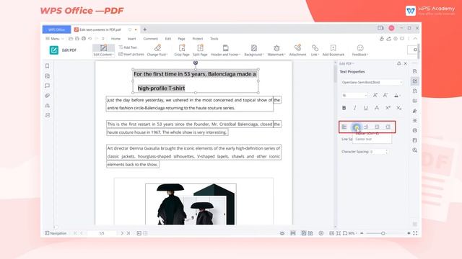Image resolution: width=462 pixels, height=259 pixels.
Task: Click the increase font size icon
Action: click(375, 96)
